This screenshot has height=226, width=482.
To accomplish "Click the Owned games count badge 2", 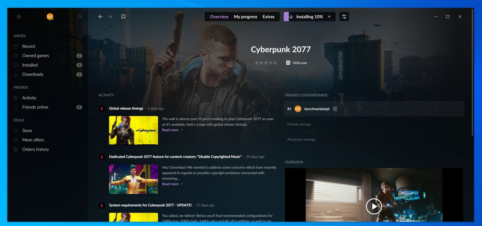I will (79, 56).
